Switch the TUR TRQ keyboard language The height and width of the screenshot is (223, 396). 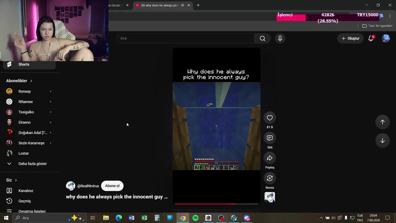click(360, 218)
